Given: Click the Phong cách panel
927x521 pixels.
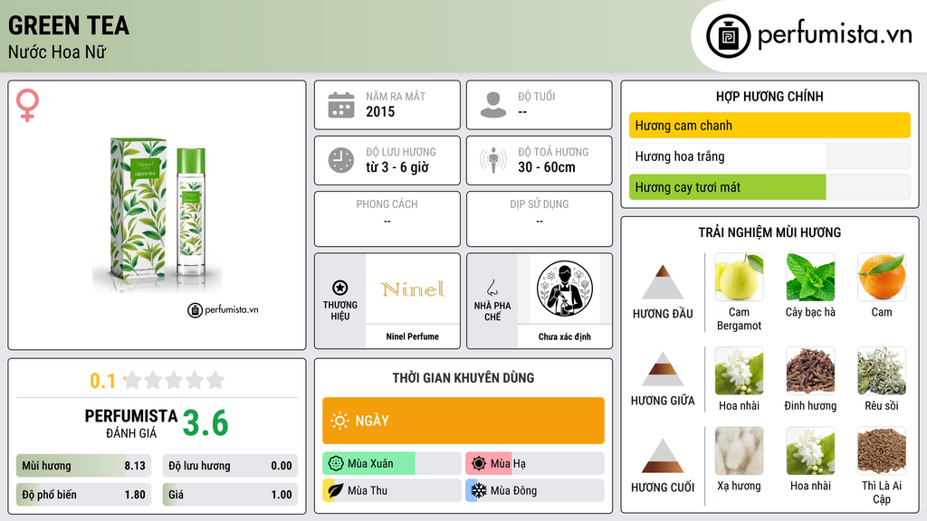Looking at the screenshot, I should [x=387, y=219].
